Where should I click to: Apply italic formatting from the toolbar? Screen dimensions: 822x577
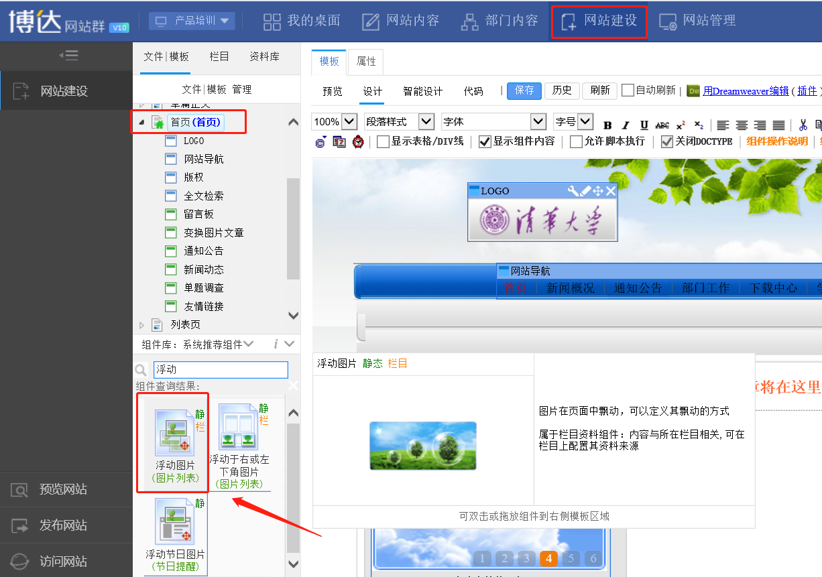626,125
